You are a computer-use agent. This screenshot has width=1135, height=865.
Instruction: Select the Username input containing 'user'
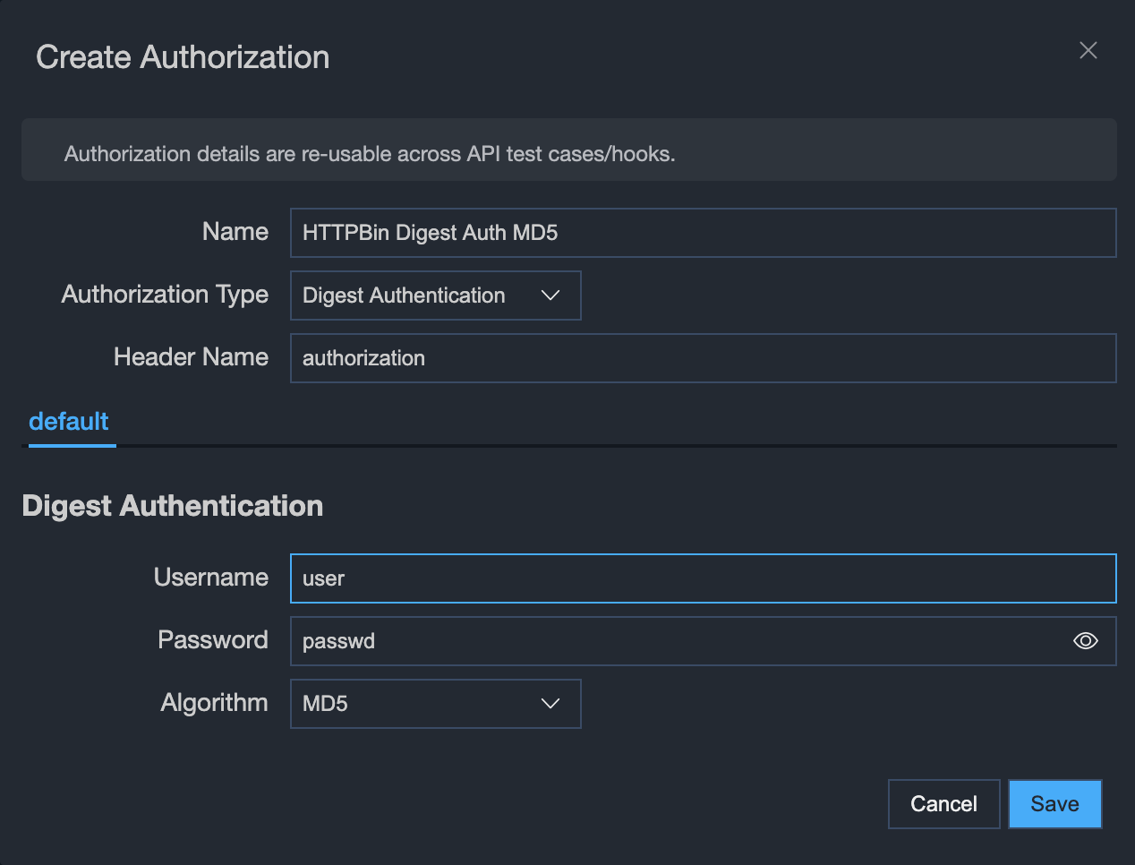(703, 578)
